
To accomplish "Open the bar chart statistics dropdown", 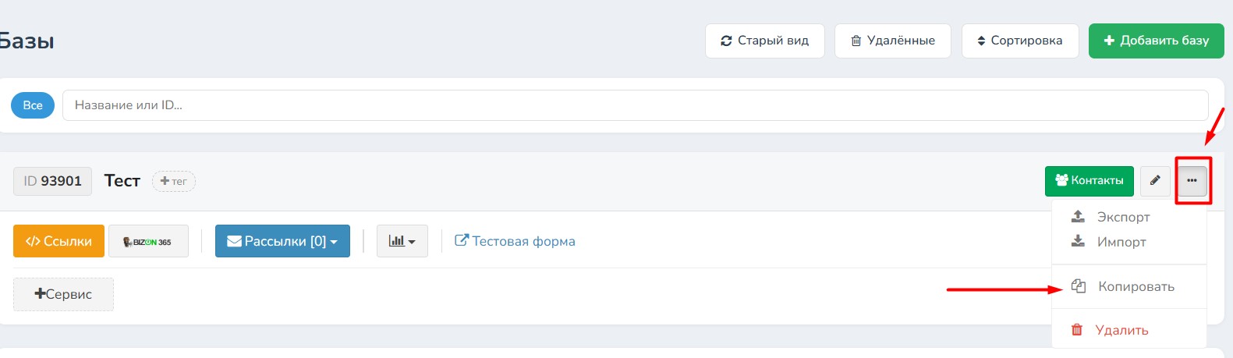I will (x=402, y=242).
